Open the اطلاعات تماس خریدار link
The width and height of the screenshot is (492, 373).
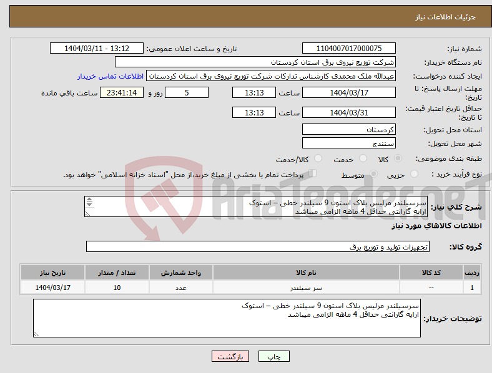[111, 76]
